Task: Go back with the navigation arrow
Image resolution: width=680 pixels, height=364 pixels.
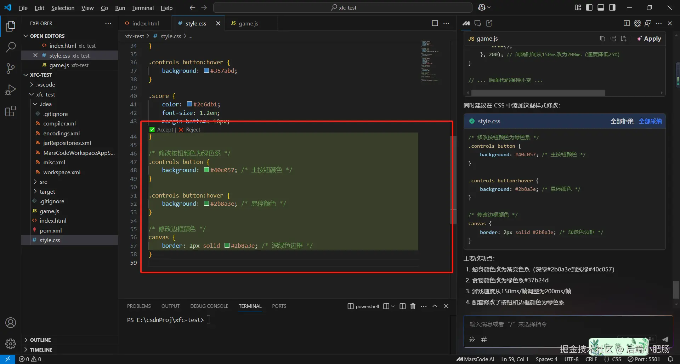Action: (x=192, y=7)
